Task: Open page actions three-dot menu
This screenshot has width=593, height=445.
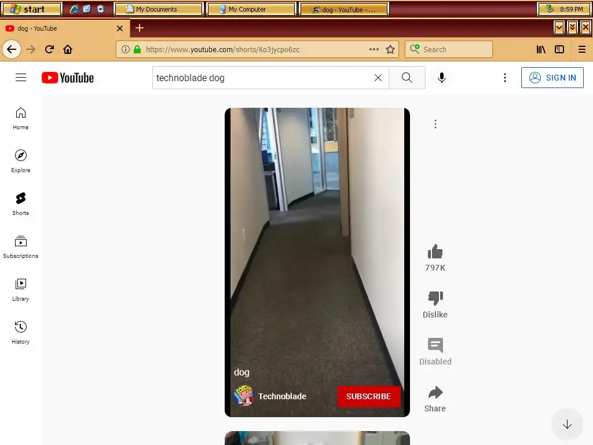Action: (374, 49)
